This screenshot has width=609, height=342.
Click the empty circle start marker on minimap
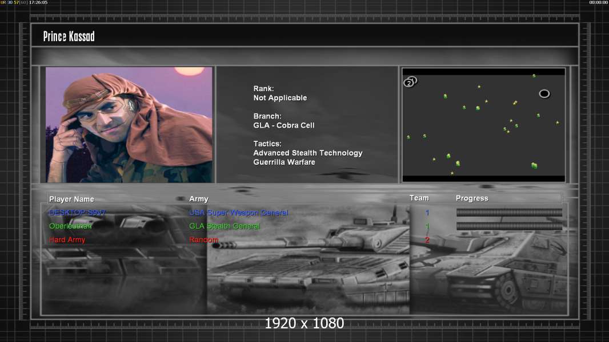544,93
